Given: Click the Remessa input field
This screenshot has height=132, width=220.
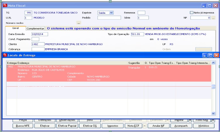Looking at the screenshot, I should click(x=141, y=13).
